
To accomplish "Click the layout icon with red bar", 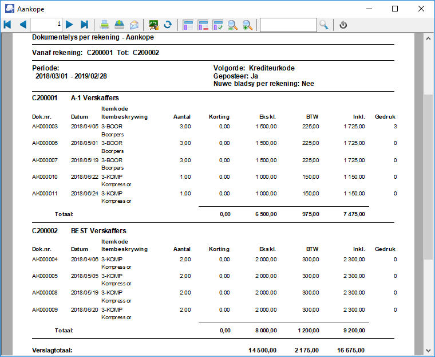I will pos(203,25).
